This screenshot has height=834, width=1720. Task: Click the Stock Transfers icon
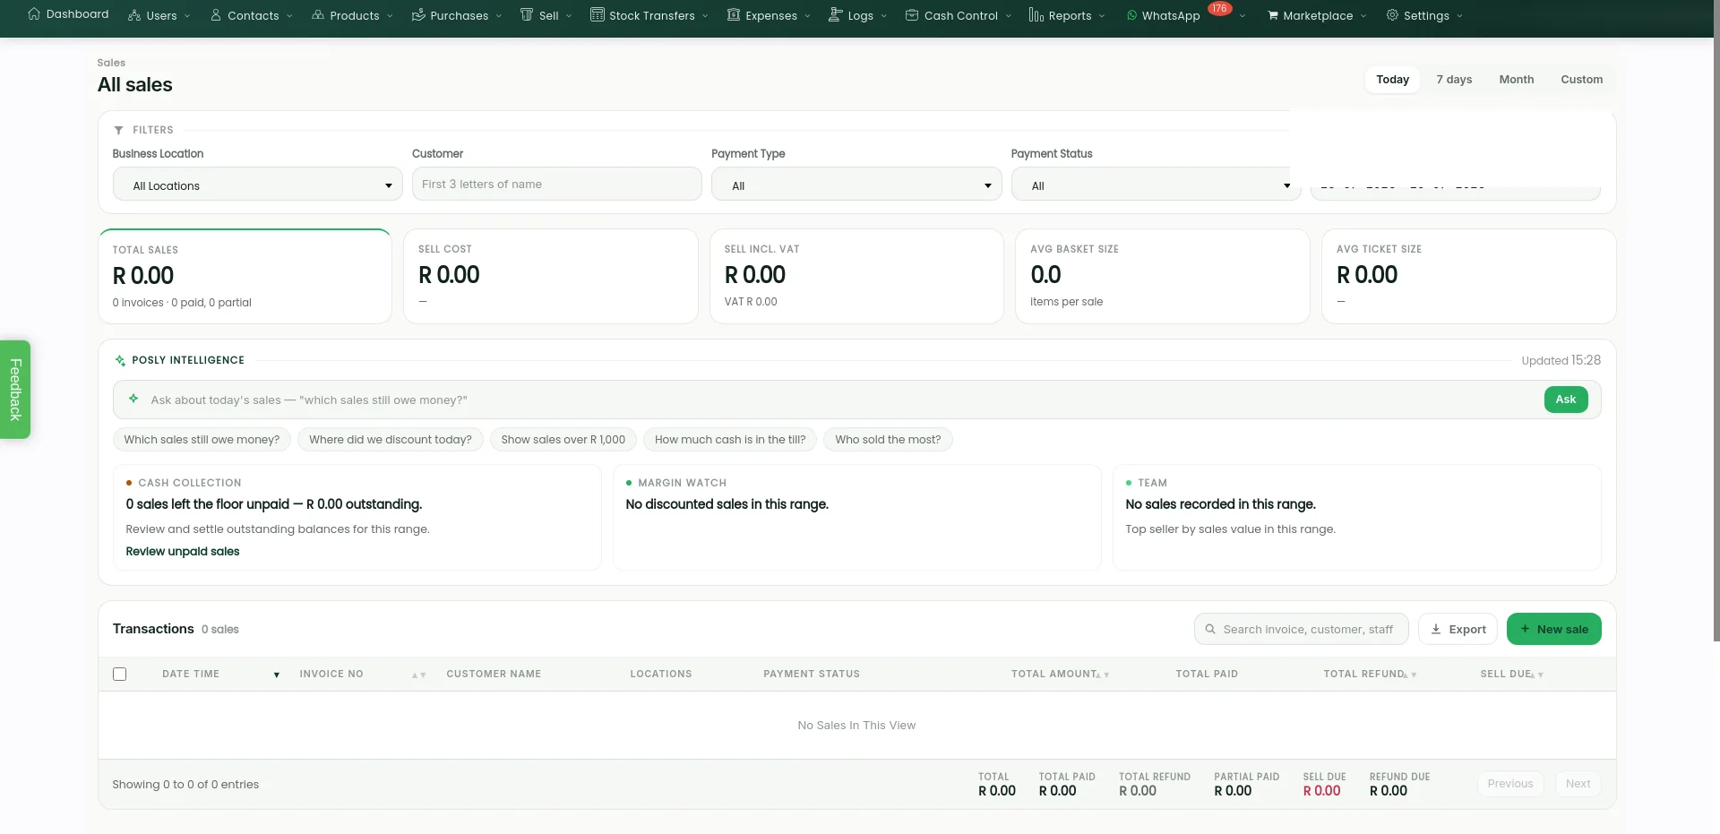click(598, 15)
